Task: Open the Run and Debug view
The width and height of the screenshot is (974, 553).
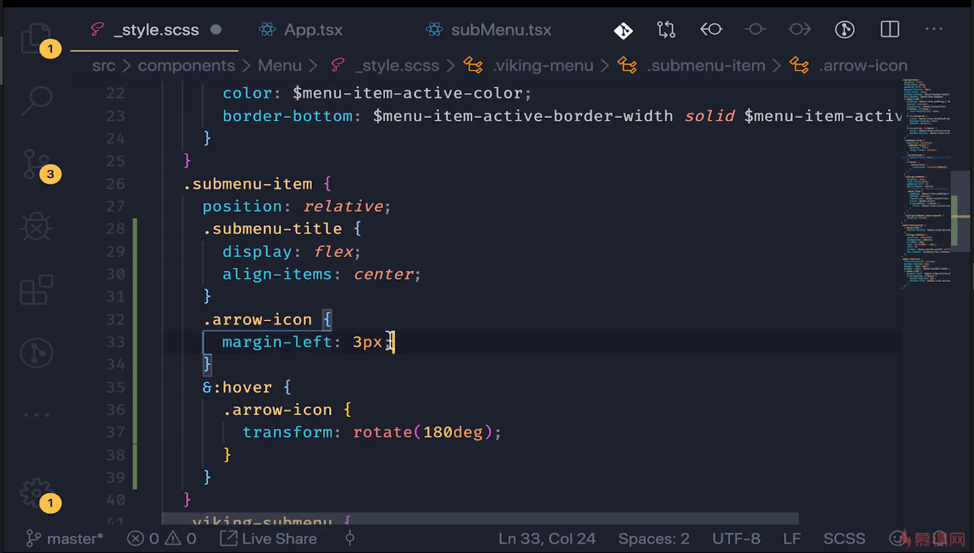Action: 36,227
